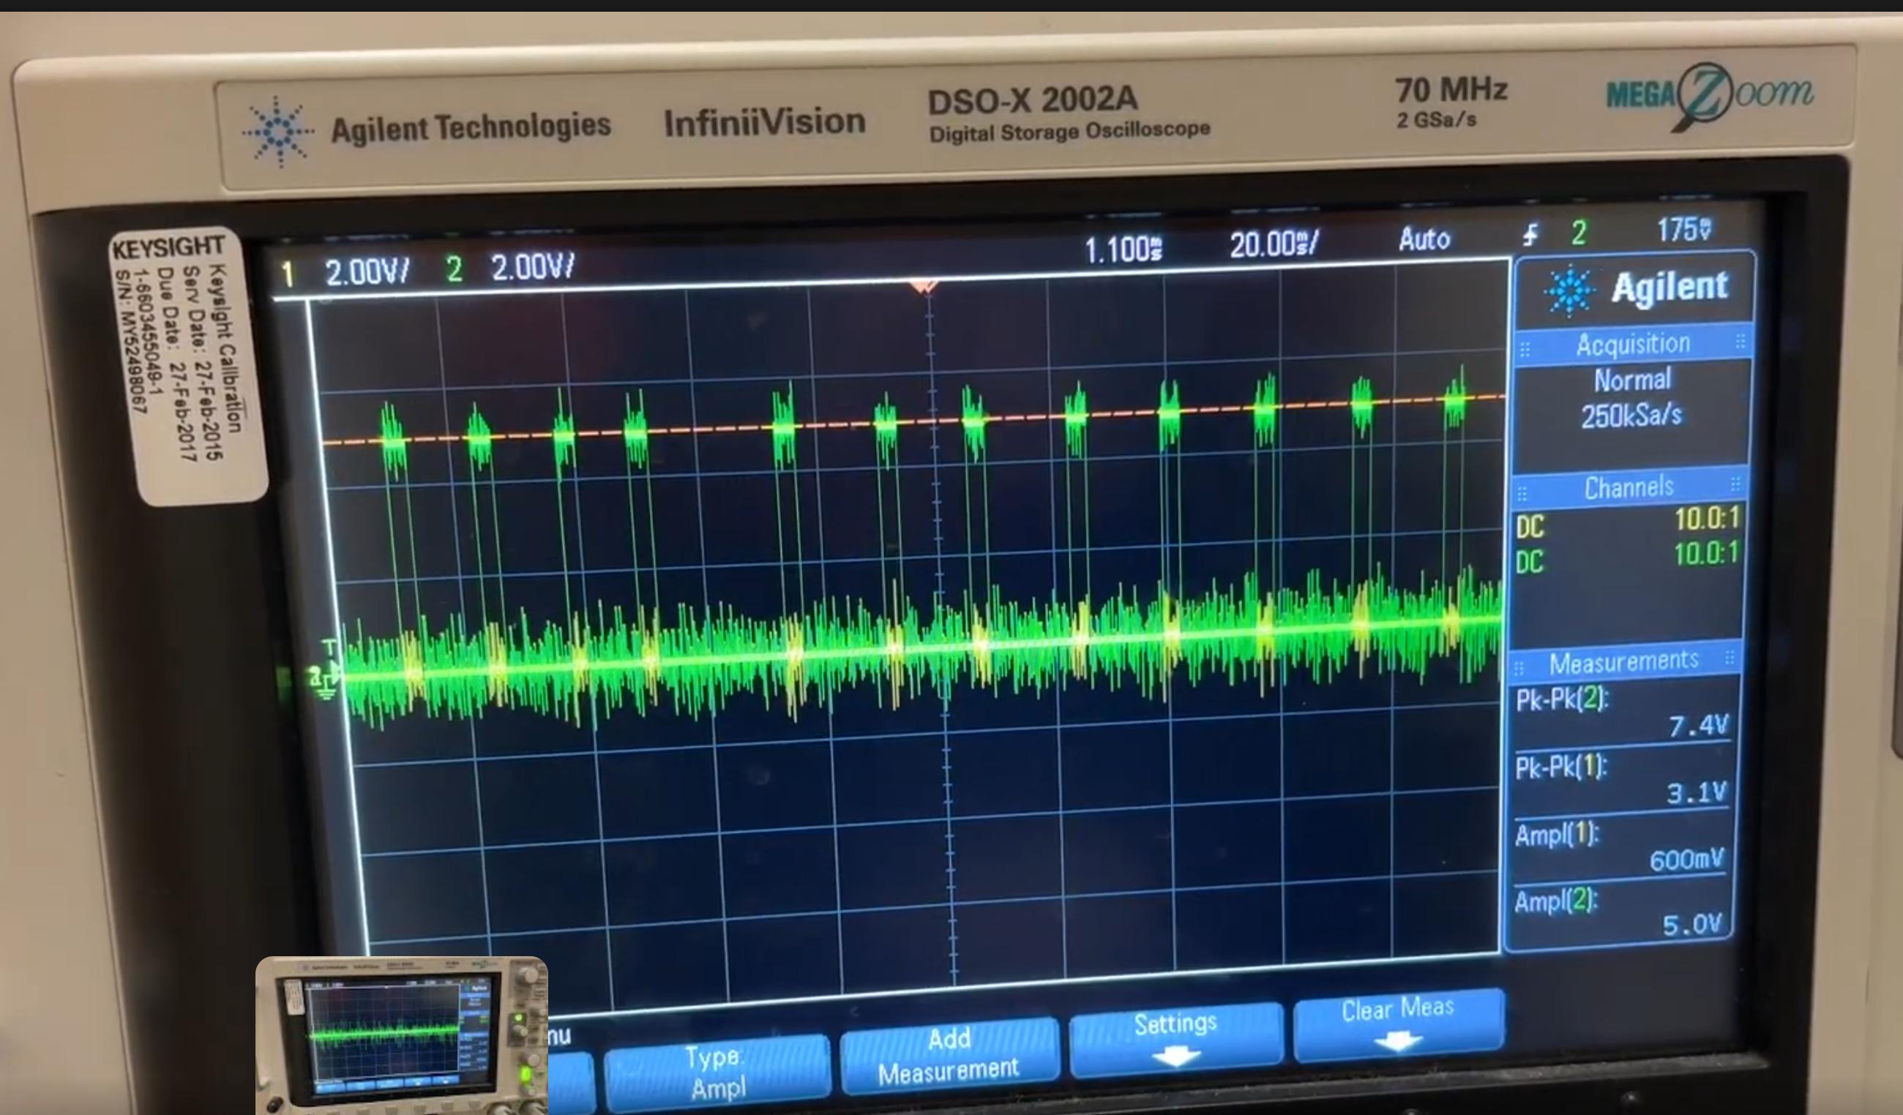This screenshot has width=1903, height=1115.
Task: Toggle the Auto trigger mode indicator
Action: 1424,240
